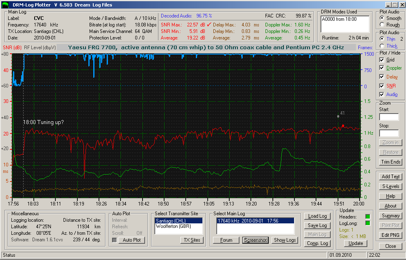
Task: Toggle the Doppler plot checkbox
Action: point(382,68)
